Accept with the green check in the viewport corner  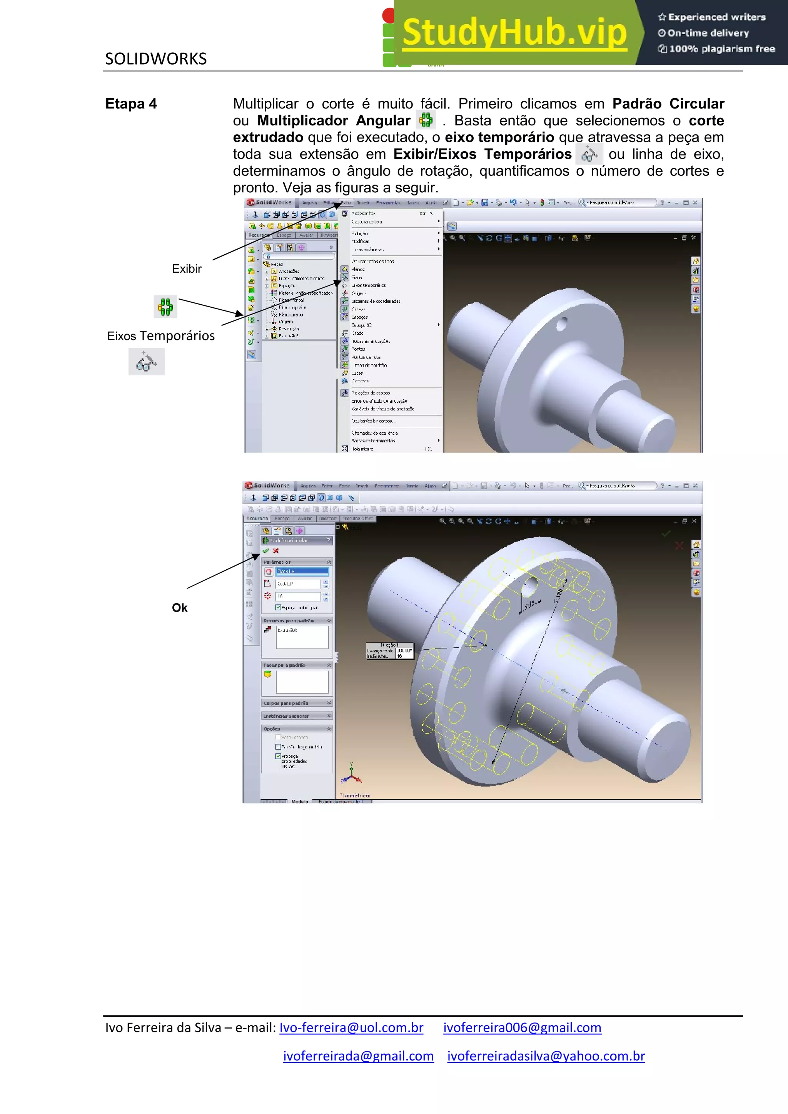(666, 533)
